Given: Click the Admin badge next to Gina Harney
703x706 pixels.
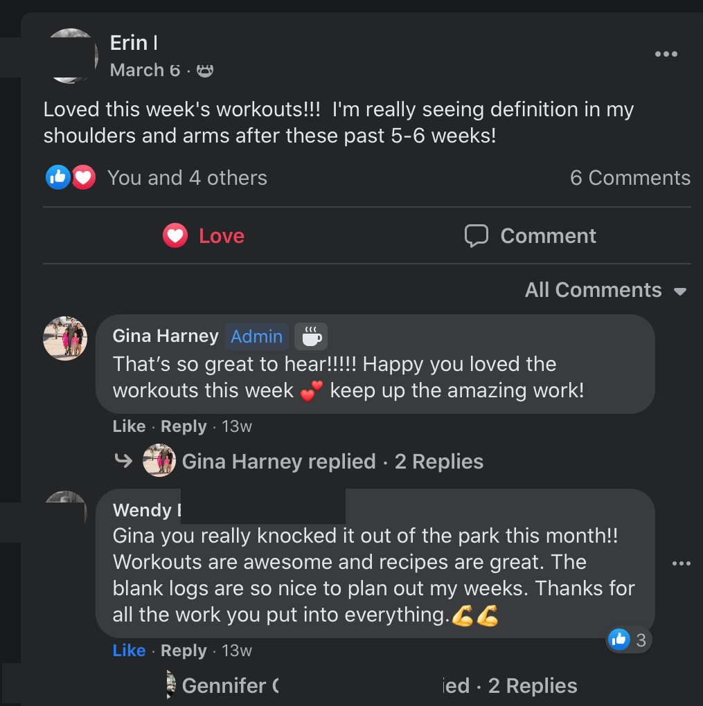Looking at the screenshot, I should (x=256, y=336).
